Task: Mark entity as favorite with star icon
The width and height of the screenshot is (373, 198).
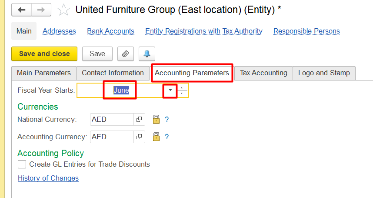Action: pyautogui.click(x=63, y=10)
